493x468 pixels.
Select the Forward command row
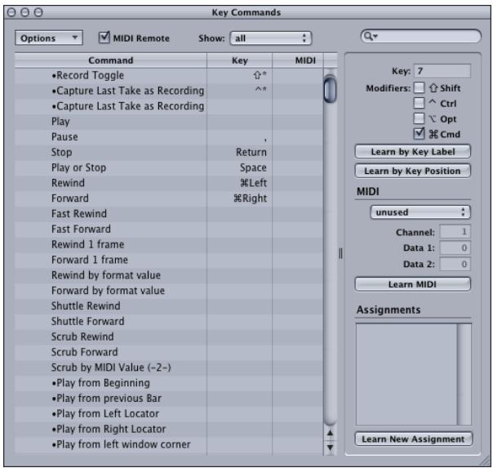point(168,198)
